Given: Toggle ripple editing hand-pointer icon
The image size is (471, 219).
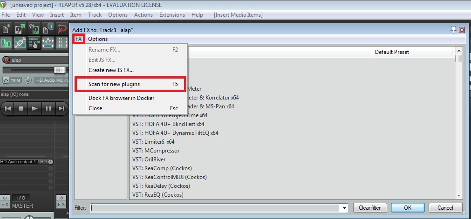Looking at the screenshot, I should 34,43.
